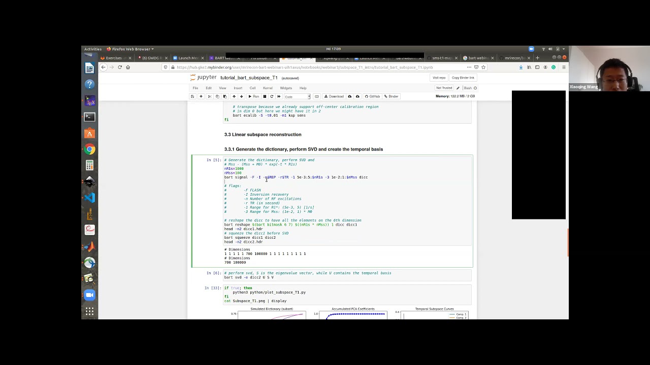Open the Activities overview

click(92, 49)
